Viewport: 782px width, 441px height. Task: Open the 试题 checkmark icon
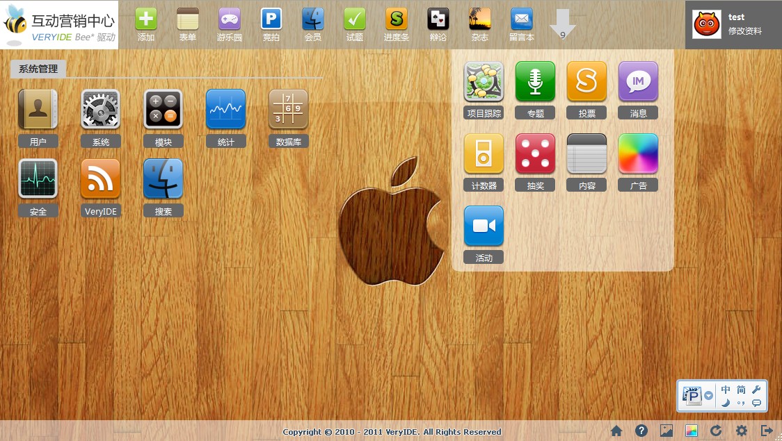tap(355, 19)
